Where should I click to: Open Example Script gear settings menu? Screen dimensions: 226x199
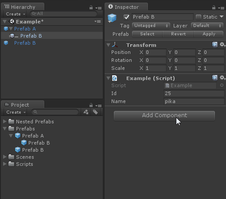(x=222, y=78)
